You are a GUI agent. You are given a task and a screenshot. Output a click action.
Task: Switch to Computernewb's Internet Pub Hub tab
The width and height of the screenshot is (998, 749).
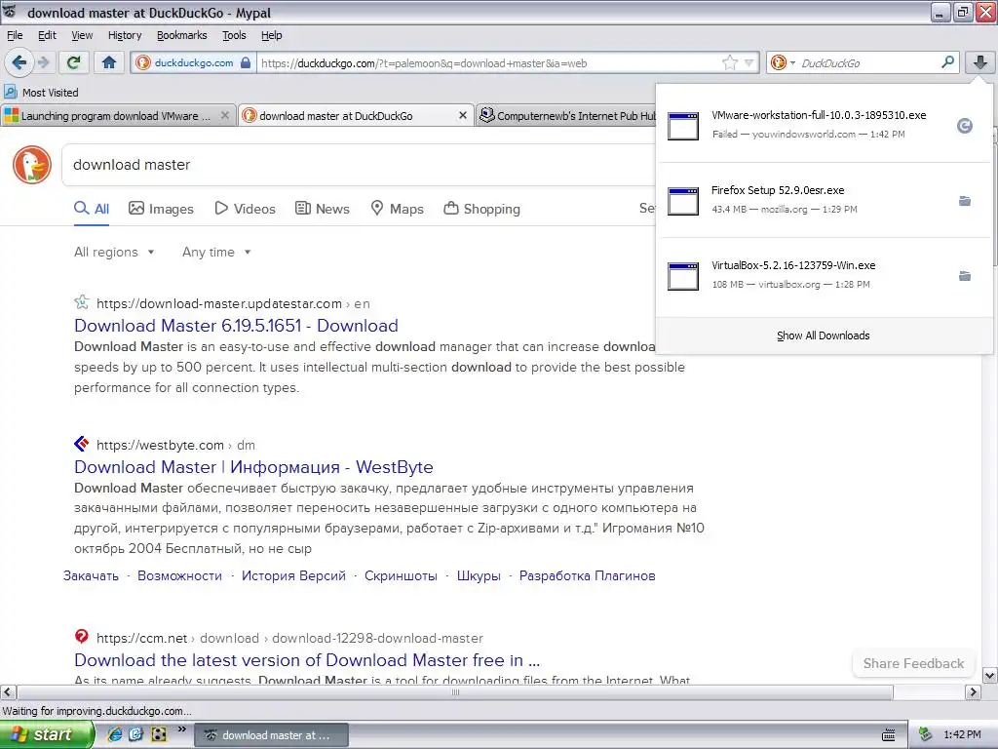[x=566, y=116]
